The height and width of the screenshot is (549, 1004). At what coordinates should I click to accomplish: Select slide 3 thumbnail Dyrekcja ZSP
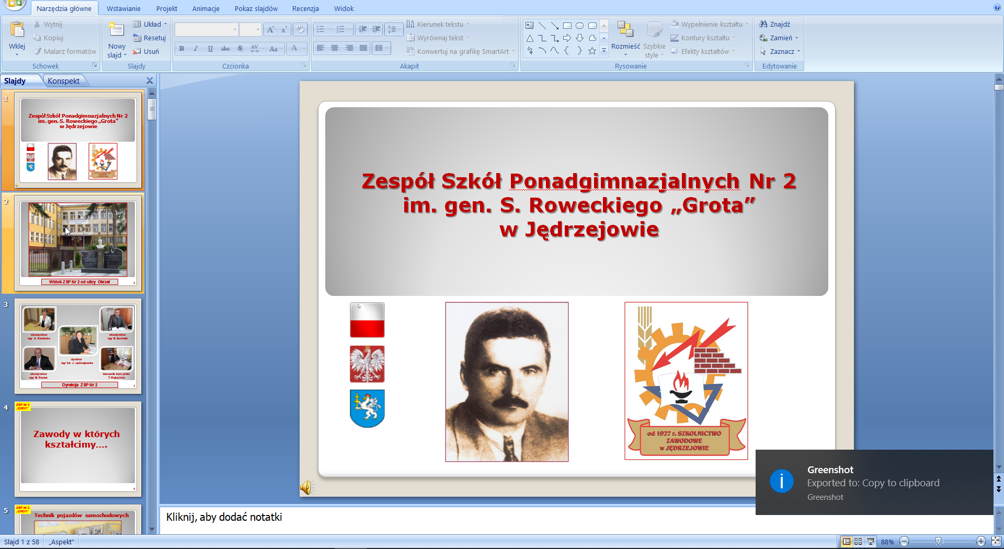pos(78,346)
